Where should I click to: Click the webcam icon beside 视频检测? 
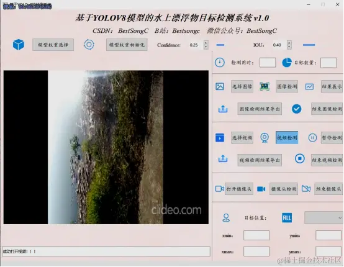[265, 138]
